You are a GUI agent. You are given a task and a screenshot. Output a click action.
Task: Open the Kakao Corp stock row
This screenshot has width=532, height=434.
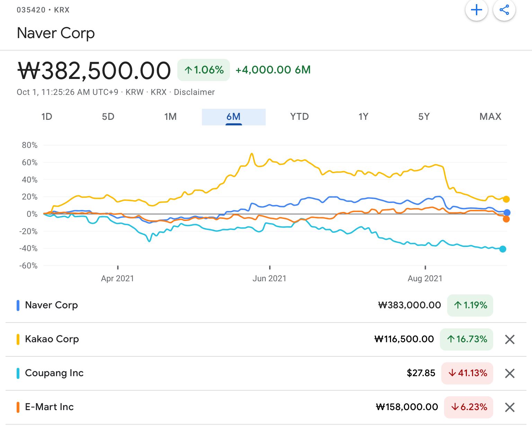[x=266, y=339]
